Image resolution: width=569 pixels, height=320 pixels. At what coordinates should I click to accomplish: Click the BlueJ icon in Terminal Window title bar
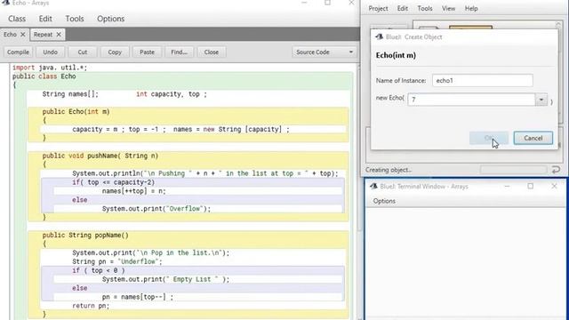pyautogui.click(x=373, y=186)
